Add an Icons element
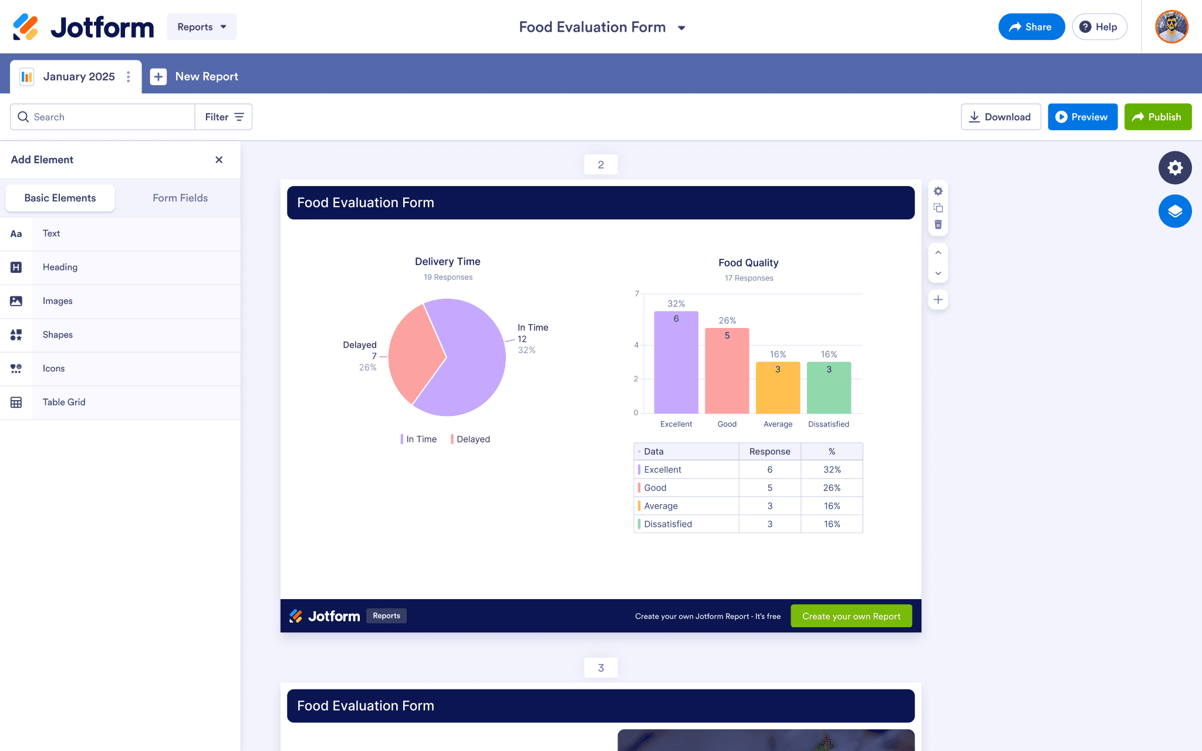1202x751 pixels. pos(120,368)
